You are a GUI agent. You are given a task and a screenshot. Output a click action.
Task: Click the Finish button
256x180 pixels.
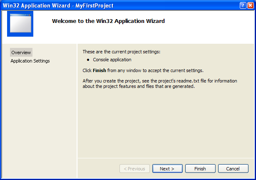pyautogui.click(x=200, y=169)
